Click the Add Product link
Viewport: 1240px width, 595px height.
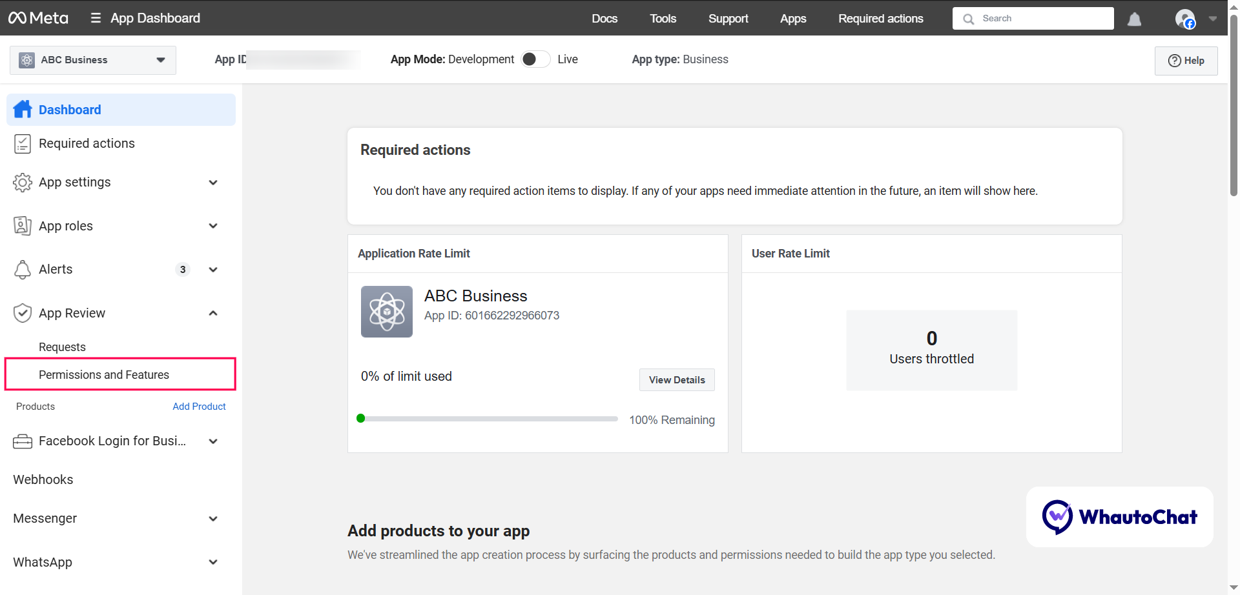click(199, 407)
